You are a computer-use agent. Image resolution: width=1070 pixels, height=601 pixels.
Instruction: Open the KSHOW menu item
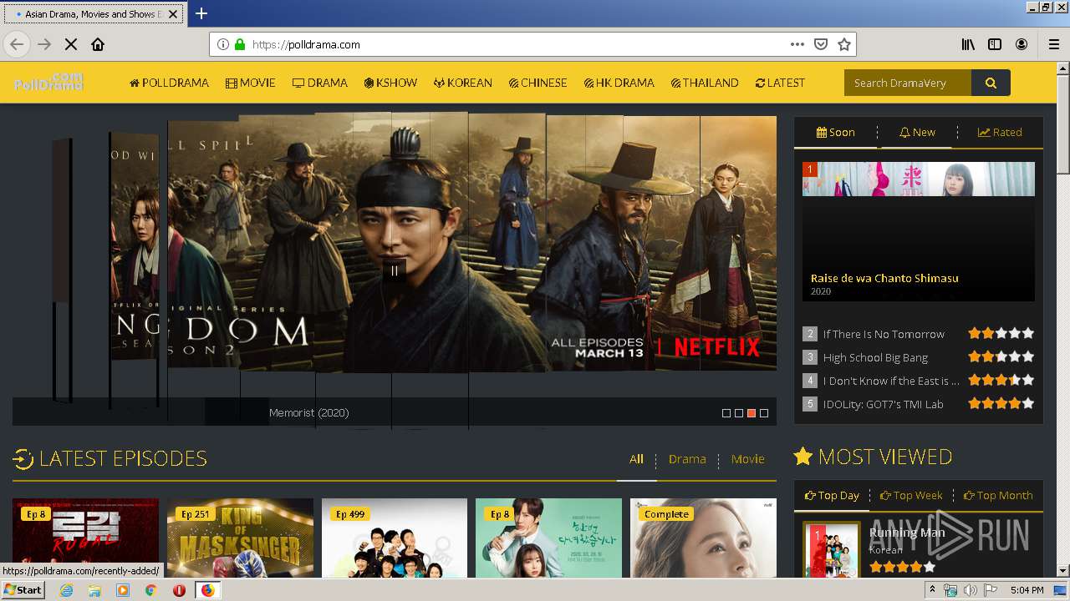[390, 83]
